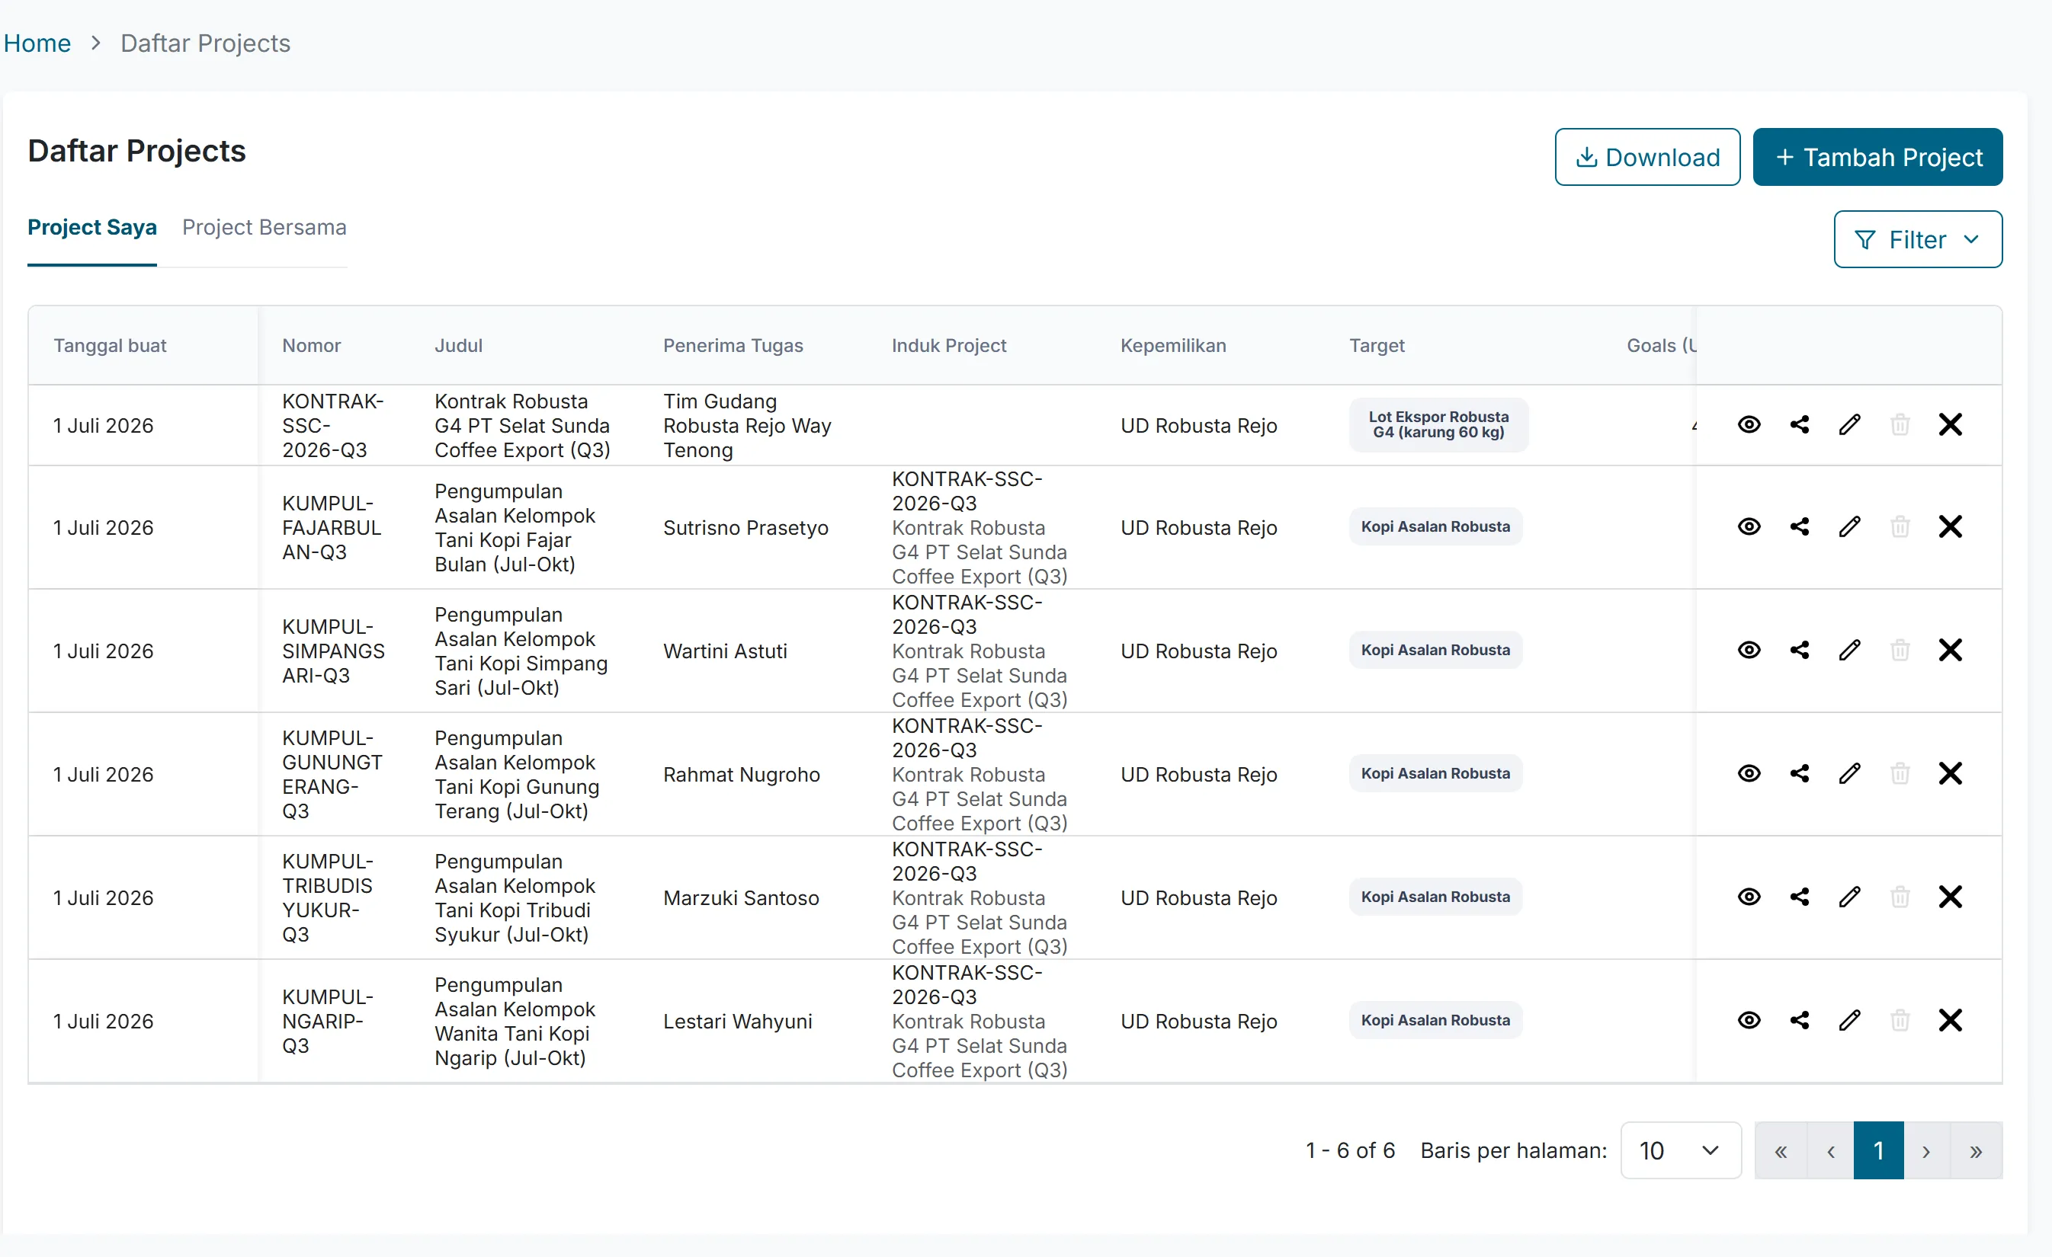Viewport: 2052px width, 1257px height.
Task: Edit the Rahmat Nugroho project row
Action: [1850, 773]
